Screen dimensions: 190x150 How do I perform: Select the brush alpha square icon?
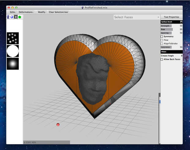16,17
